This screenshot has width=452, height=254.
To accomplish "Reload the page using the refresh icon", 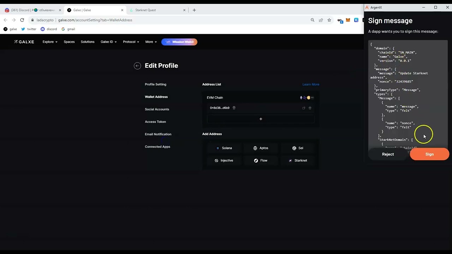I will (x=22, y=20).
